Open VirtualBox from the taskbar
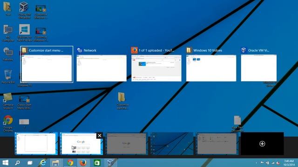The height and width of the screenshot is (167, 298). 111,163
